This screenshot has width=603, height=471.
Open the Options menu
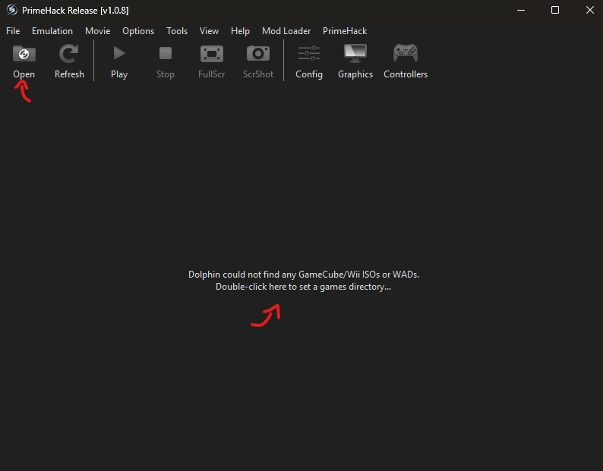coord(138,31)
